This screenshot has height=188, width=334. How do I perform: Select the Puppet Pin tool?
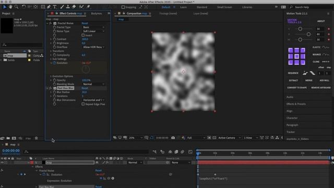pyautogui.click(x=88, y=7)
